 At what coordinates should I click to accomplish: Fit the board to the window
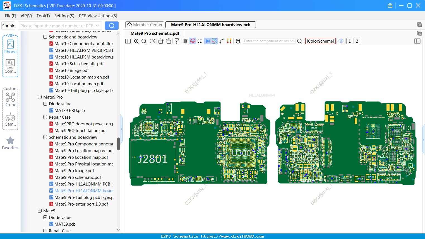(x=152, y=41)
